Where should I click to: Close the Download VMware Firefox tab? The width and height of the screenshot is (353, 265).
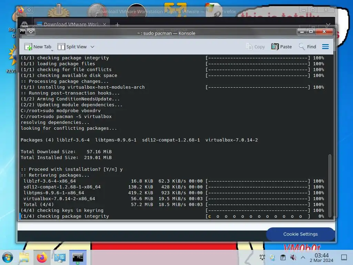click(104, 24)
